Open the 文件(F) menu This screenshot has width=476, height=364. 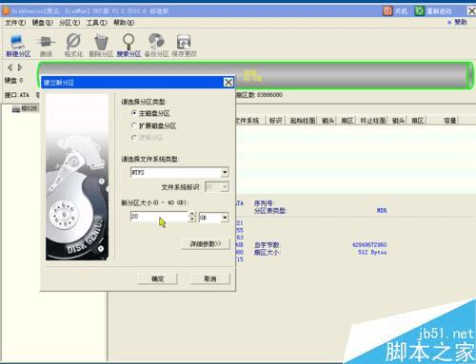[15, 23]
